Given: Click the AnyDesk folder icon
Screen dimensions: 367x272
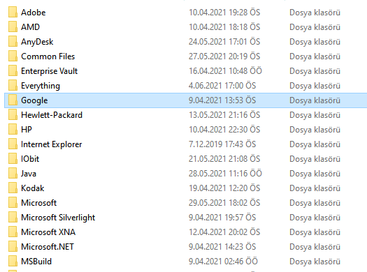Looking at the screenshot, I should [13, 42].
